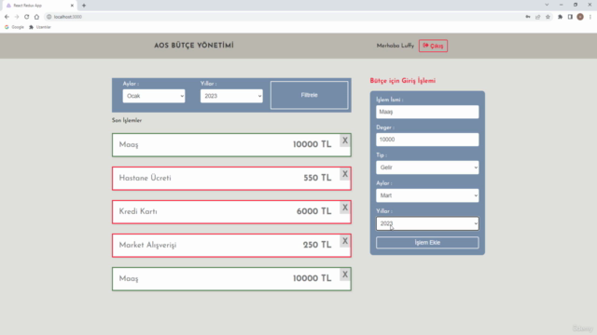The width and height of the screenshot is (597, 335).
Task: Open Chrome profile avatar
Action: point(580,17)
